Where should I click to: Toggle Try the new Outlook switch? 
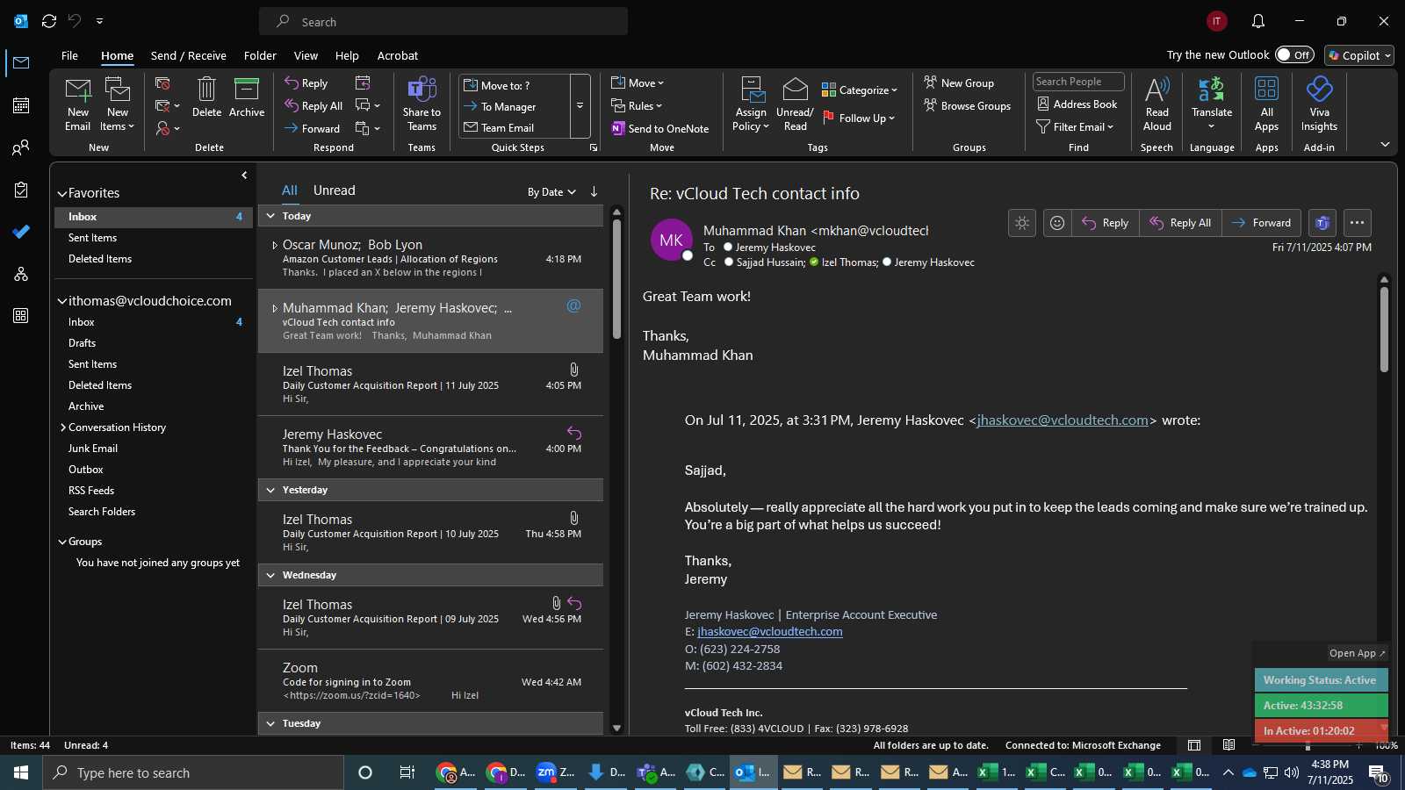tap(1294, 54)
